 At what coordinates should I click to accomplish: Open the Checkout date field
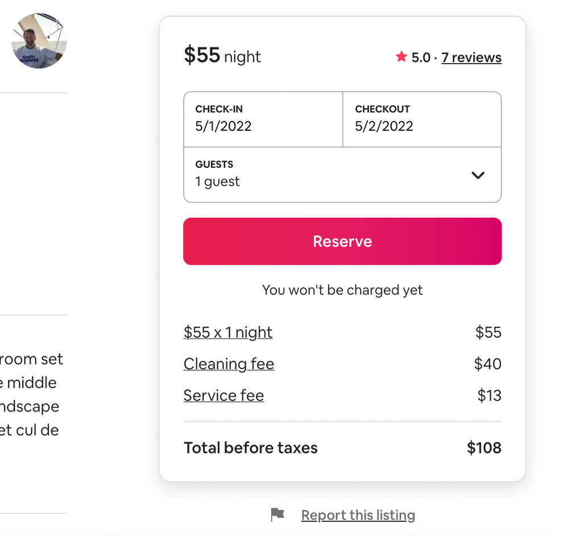coord(422,119)
